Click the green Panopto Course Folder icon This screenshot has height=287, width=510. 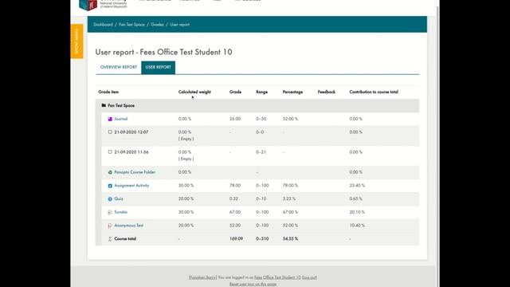tap(110, 172)
